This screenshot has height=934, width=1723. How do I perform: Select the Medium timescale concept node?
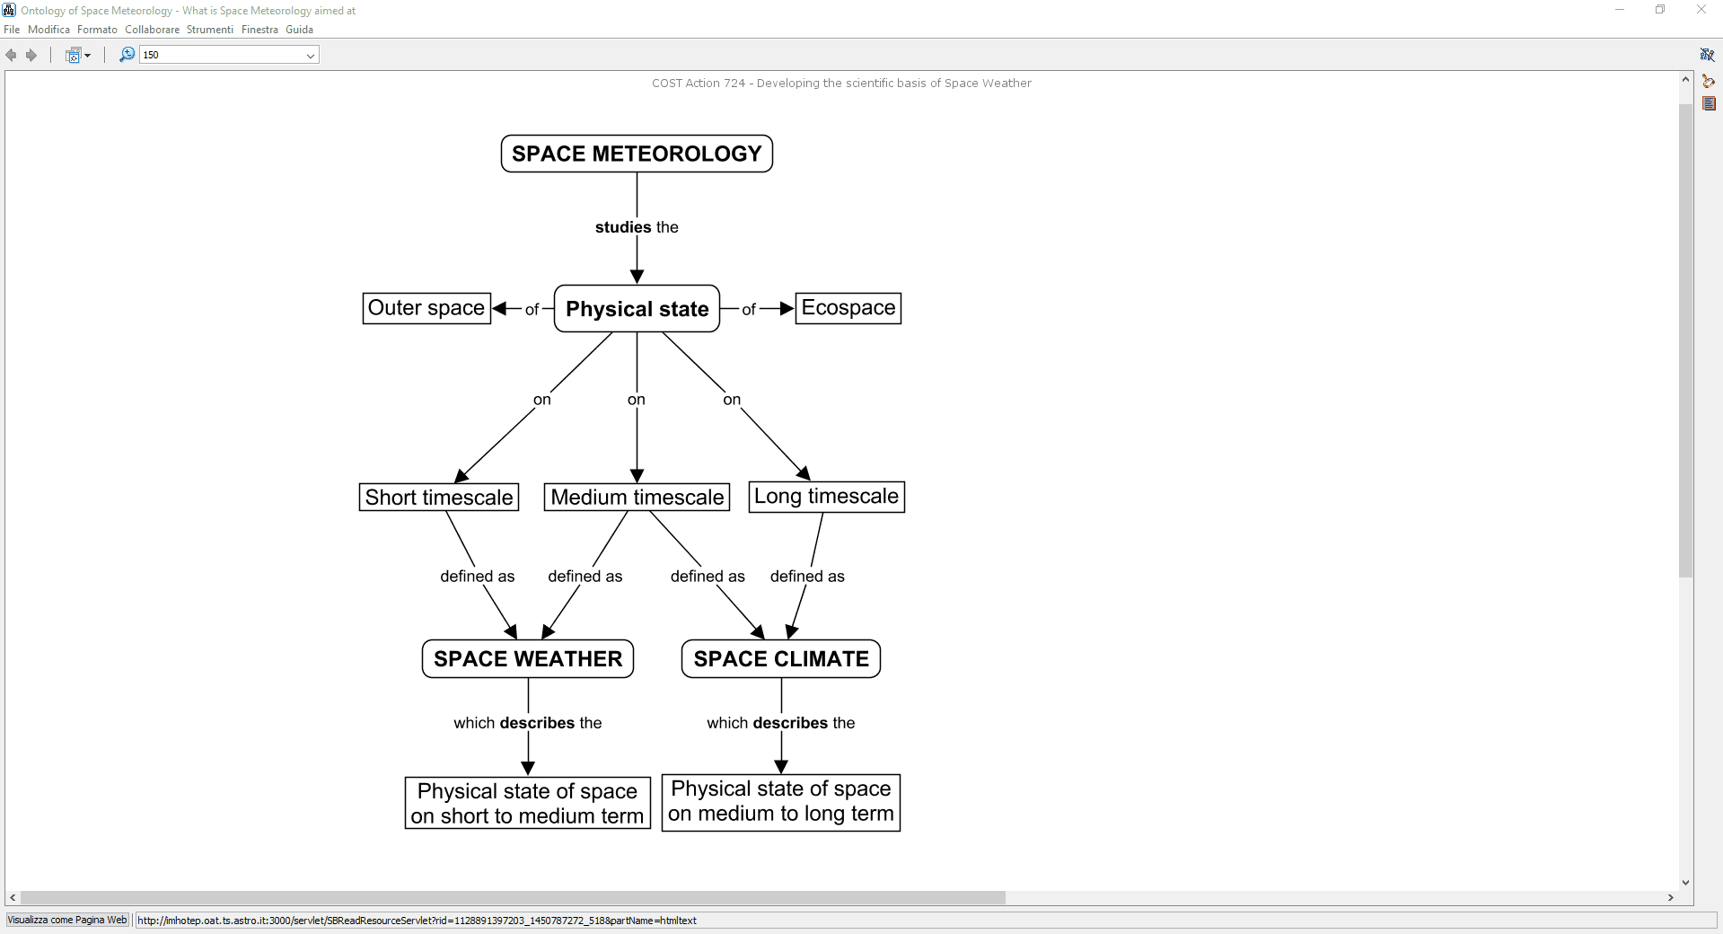tap(637, 497)
